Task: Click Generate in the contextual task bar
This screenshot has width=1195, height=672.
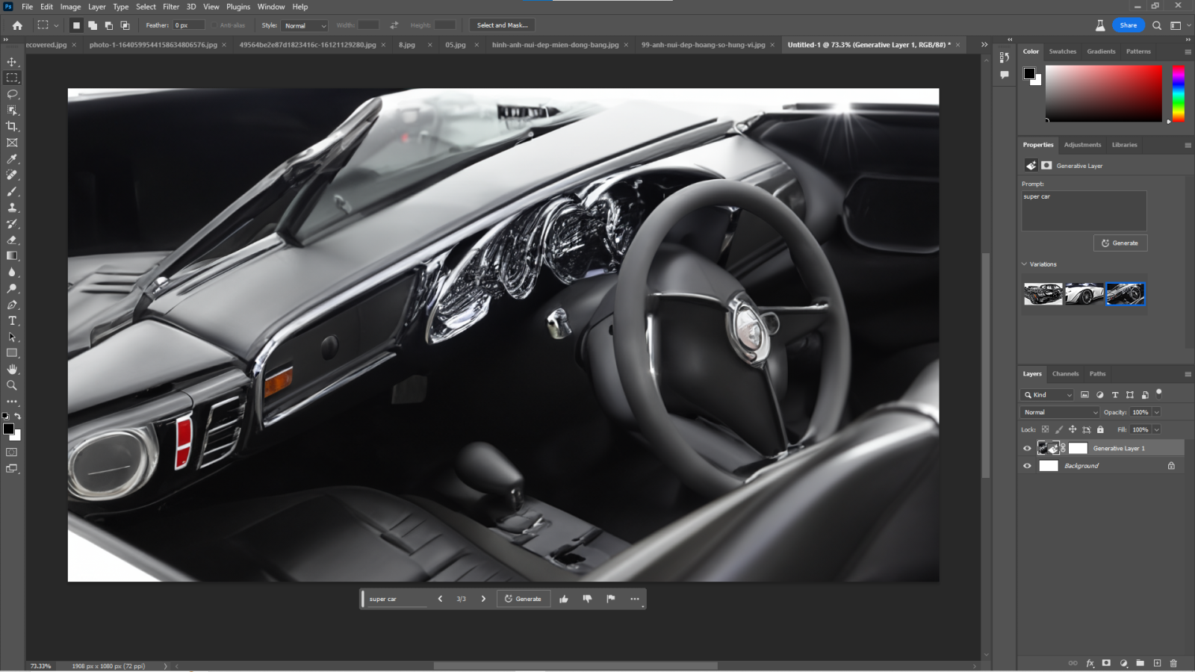Action: pyautogui.click(x=523, y=599)
